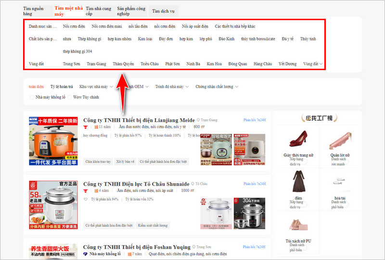385x260 pixels.
Task: Filter region by 'Thâm Quyến'
Action: (123, 64)
